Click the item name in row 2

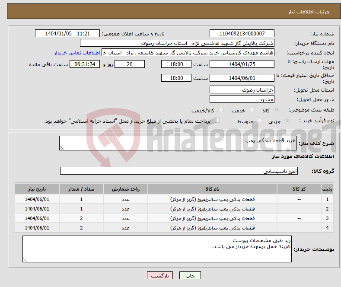pyautogui.click(x=213, y=209)
